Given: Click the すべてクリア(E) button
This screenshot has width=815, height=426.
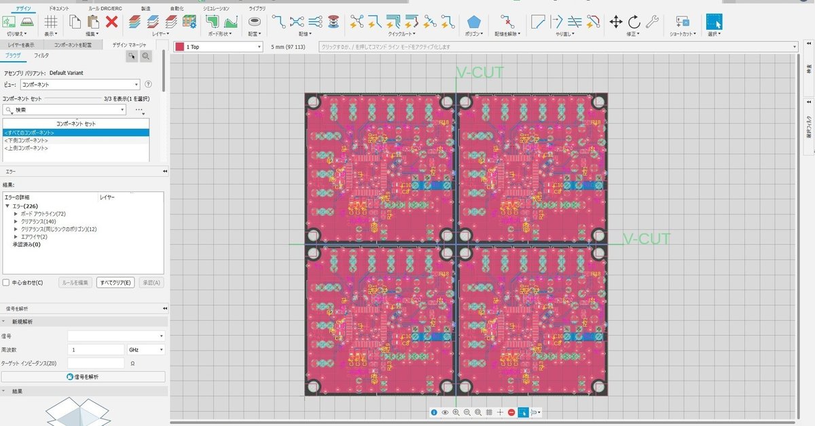Looking at the screenshot, I should tap(115, 282).
